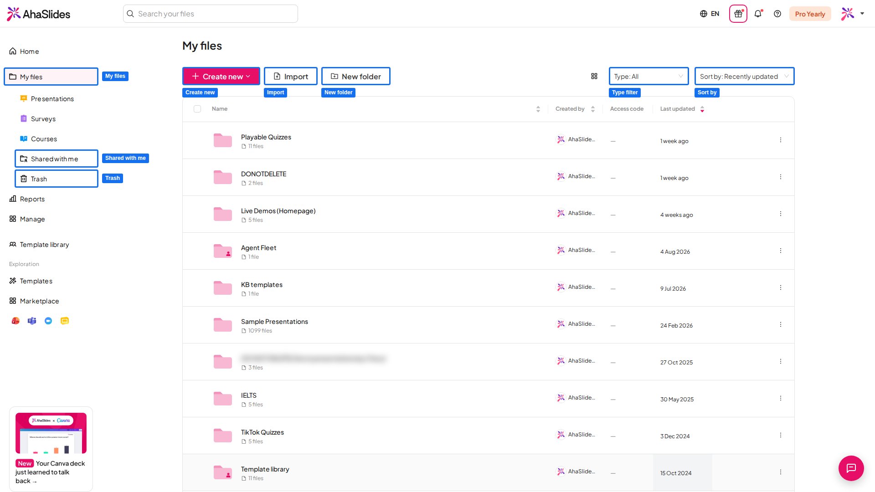This screenshot has width=875, height=492.
Task: Open more options for DONOTDELETE folder
Action: 780,177
